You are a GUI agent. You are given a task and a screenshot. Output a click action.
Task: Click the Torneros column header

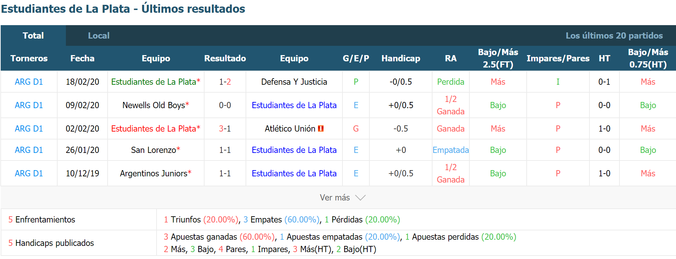tap(29, 59)
